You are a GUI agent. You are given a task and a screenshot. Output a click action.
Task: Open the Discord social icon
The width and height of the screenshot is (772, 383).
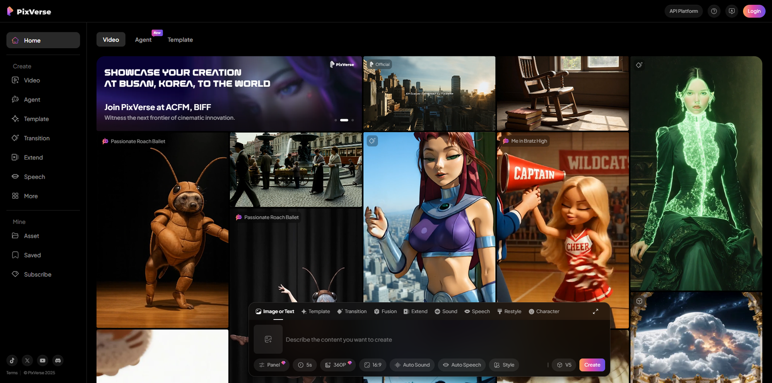click(x=58, y=360)
